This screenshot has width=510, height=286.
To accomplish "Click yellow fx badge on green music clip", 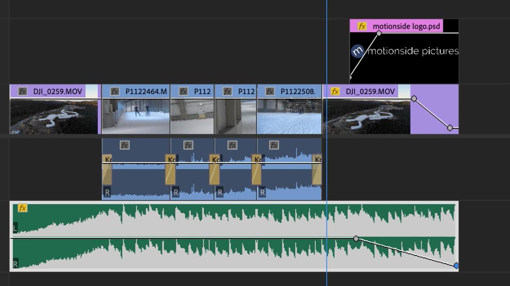I will tap(22, 208).
